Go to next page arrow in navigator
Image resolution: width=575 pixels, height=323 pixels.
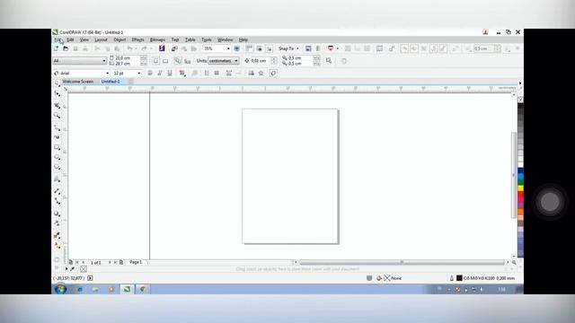pos(110,262)
